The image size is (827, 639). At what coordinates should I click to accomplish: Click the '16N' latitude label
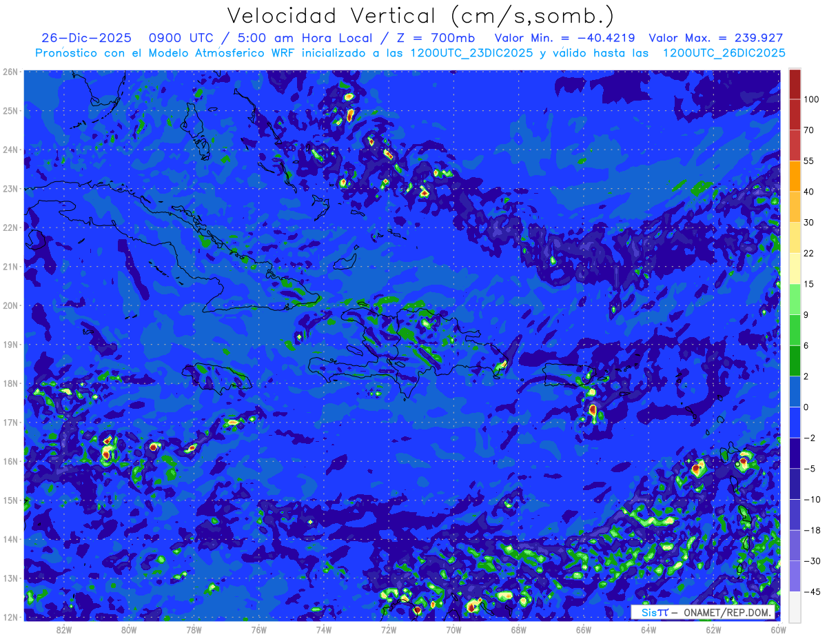click(10, 461)
